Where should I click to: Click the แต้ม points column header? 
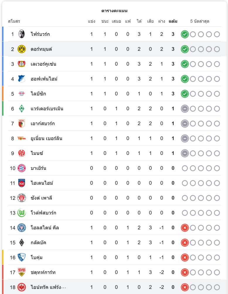173,21
